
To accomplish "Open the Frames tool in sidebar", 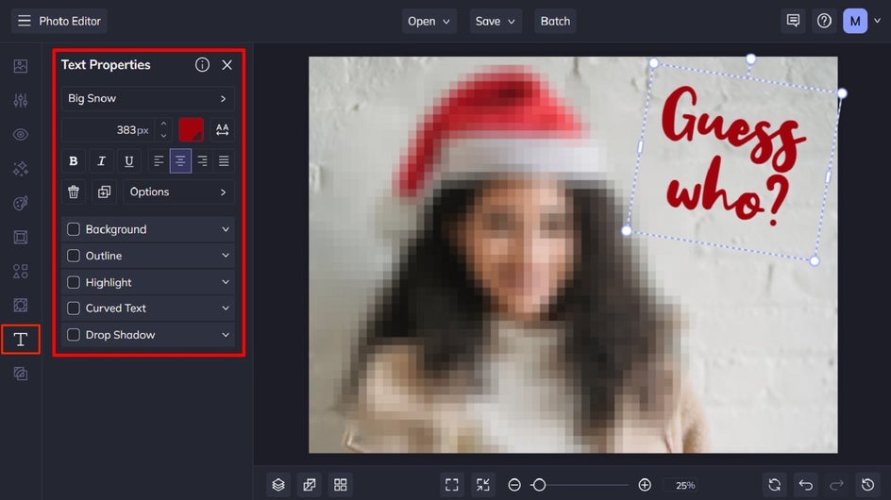I will 21,237.
